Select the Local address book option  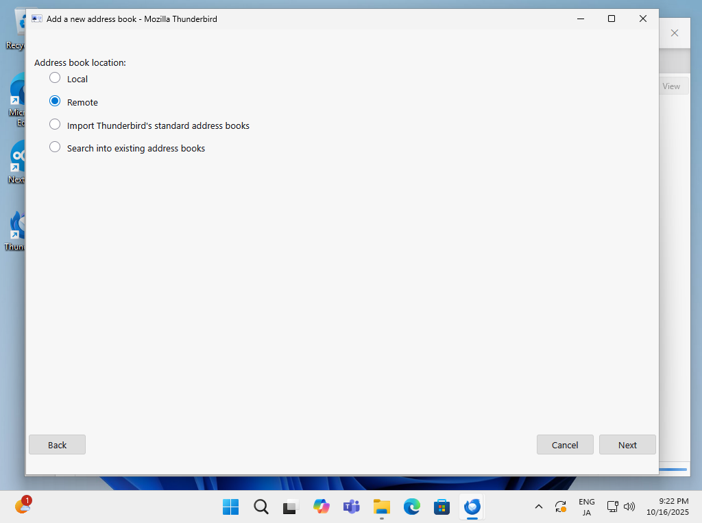pyautogui.click(x=56, y=78)
